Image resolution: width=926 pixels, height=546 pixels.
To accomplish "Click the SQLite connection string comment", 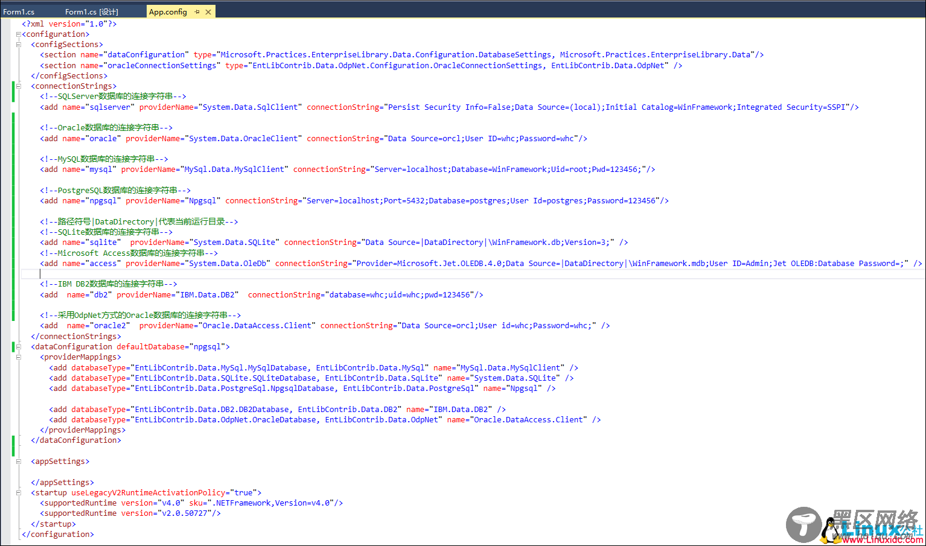I will tap(106, 232).
